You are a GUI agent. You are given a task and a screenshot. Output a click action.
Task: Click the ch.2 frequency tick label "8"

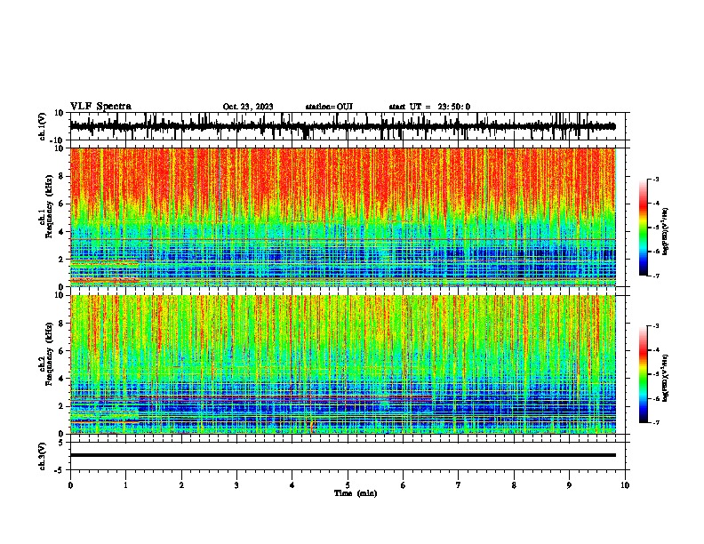[61, 324]
